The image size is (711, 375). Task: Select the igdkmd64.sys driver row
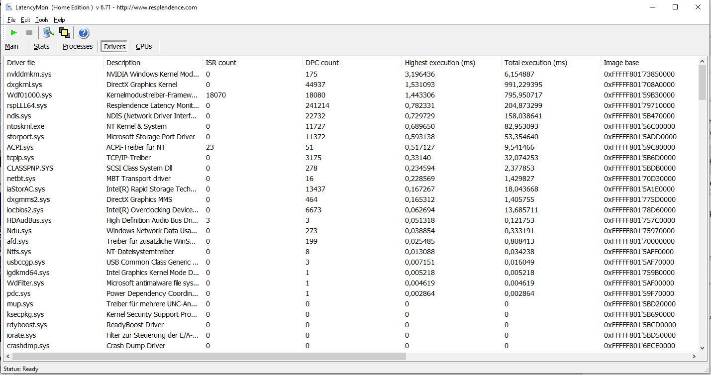[351, 273]
